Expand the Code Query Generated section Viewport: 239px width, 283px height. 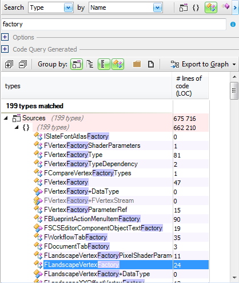coord(5,49)
